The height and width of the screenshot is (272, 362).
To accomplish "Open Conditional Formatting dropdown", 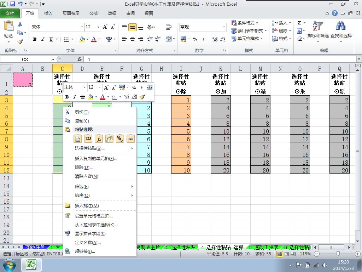I will pyautogui.click(x=245, y=23).
